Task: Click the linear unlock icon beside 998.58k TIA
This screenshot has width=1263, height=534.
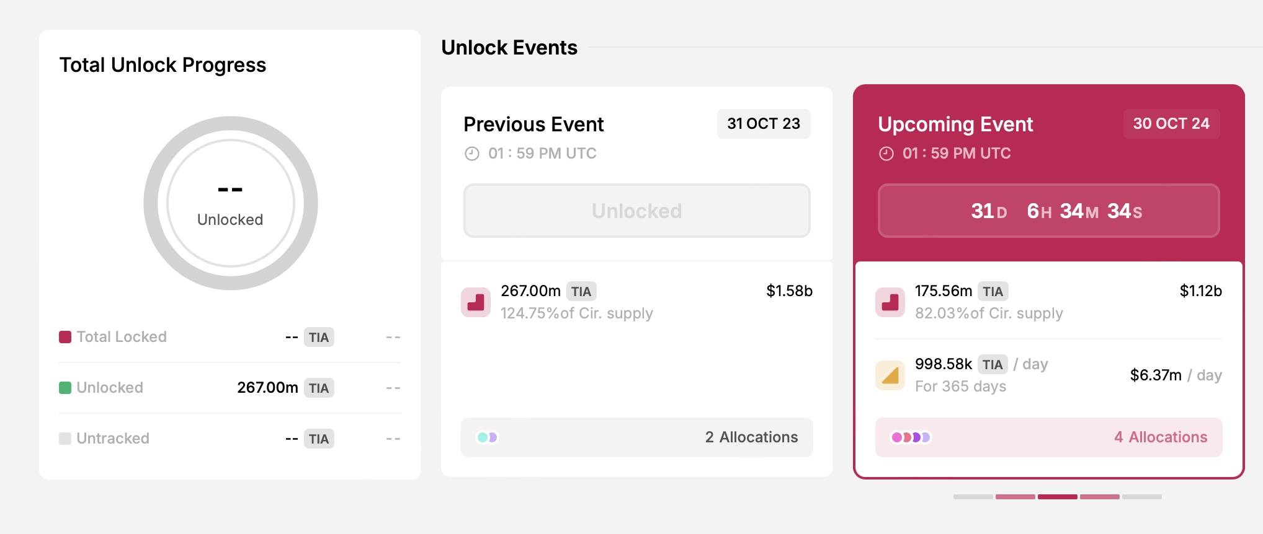Action: [890, 375]
